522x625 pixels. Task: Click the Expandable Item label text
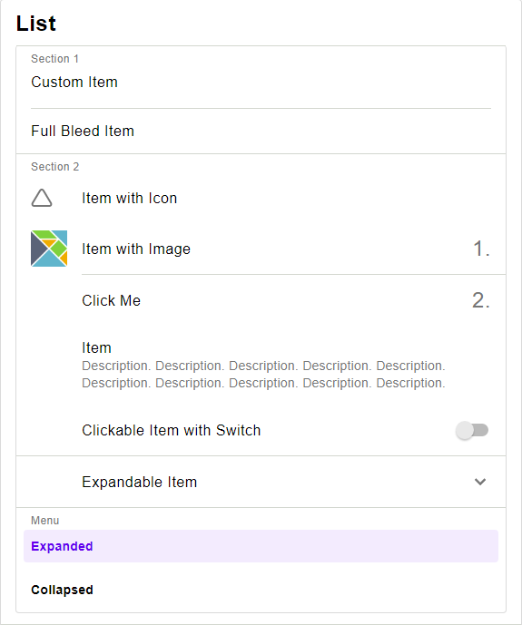(x=139, y=482)
